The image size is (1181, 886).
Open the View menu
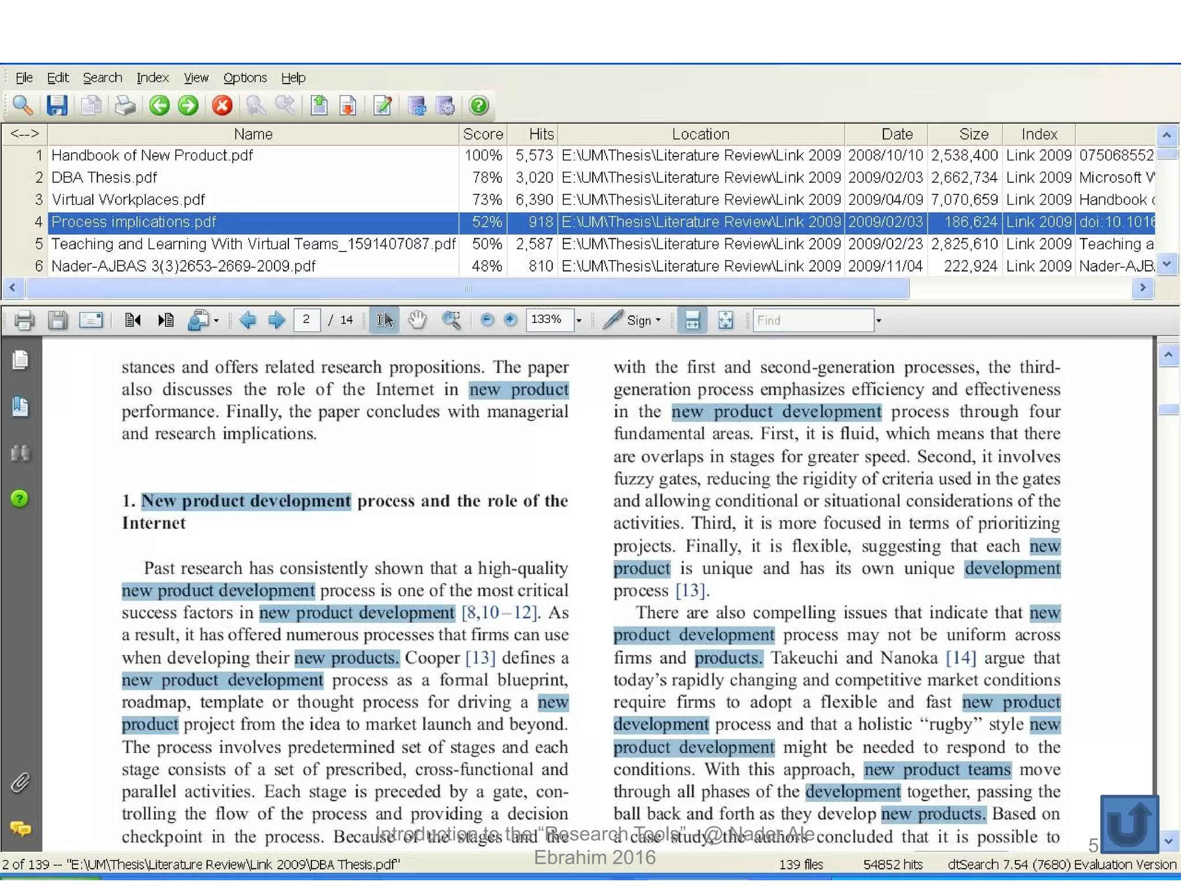click(196, 77)
